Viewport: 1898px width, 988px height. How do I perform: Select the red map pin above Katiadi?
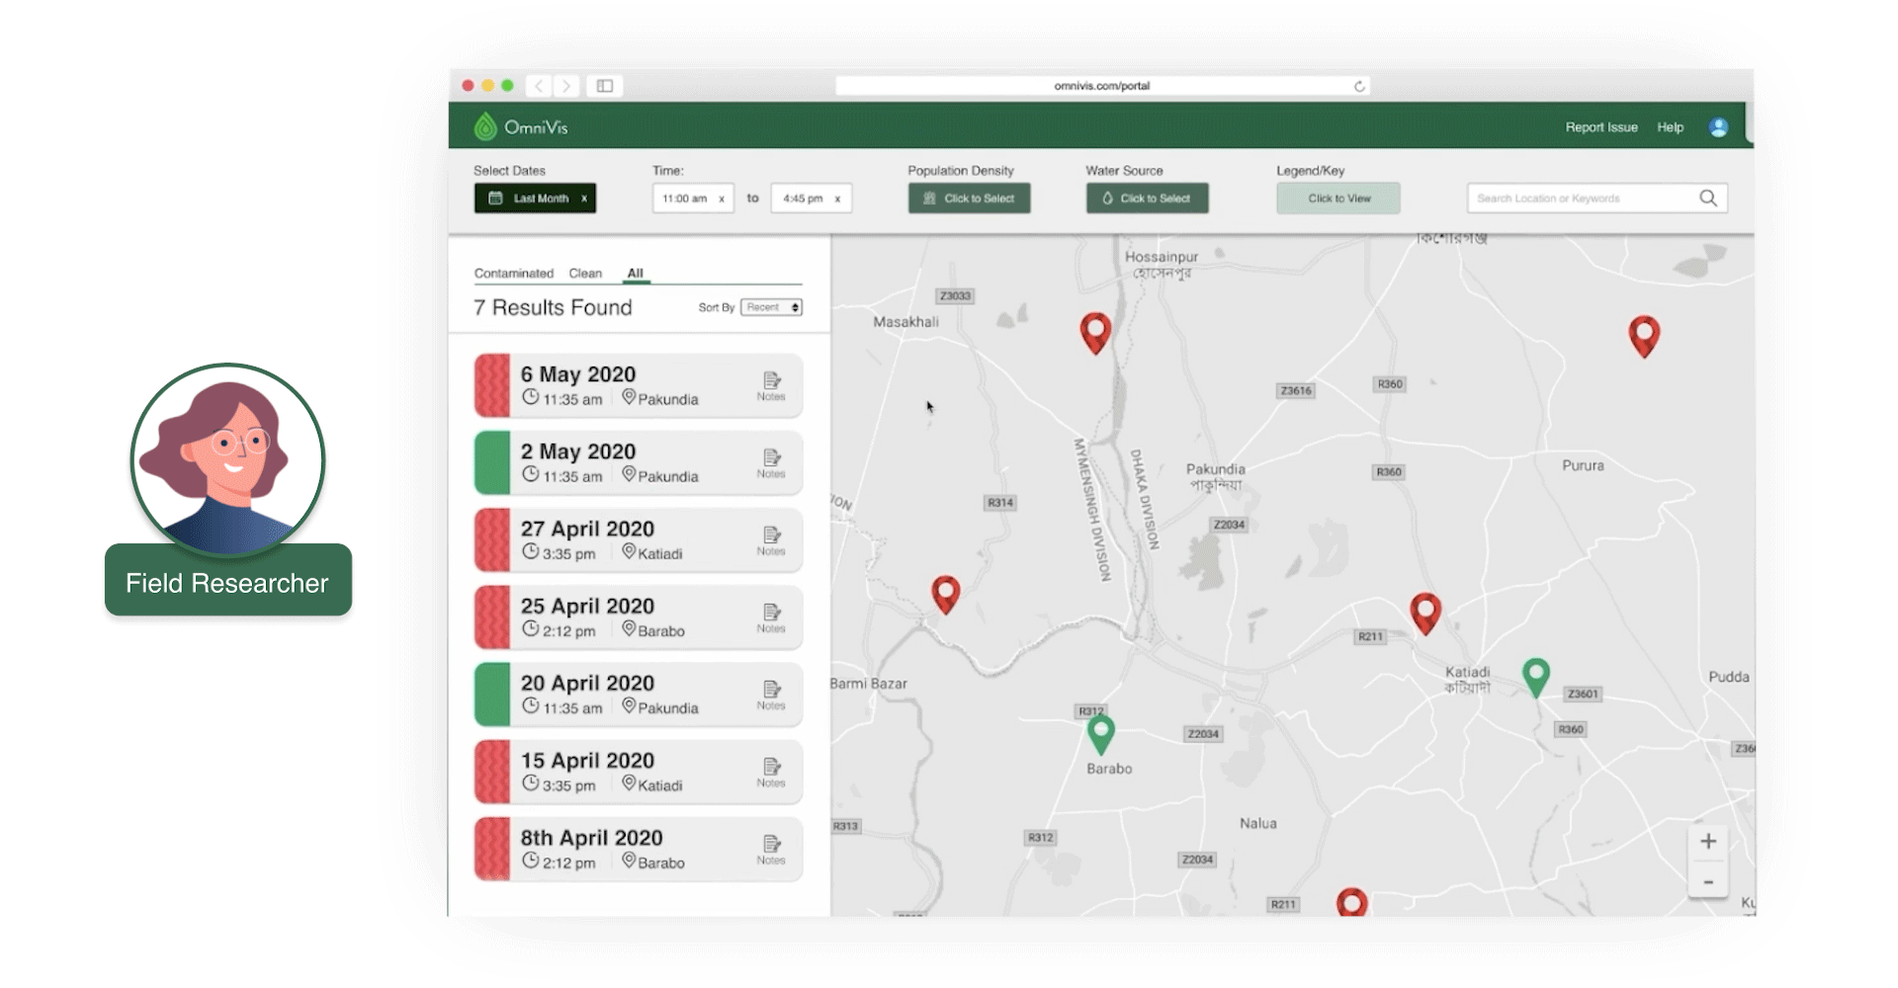point(1425,614)
